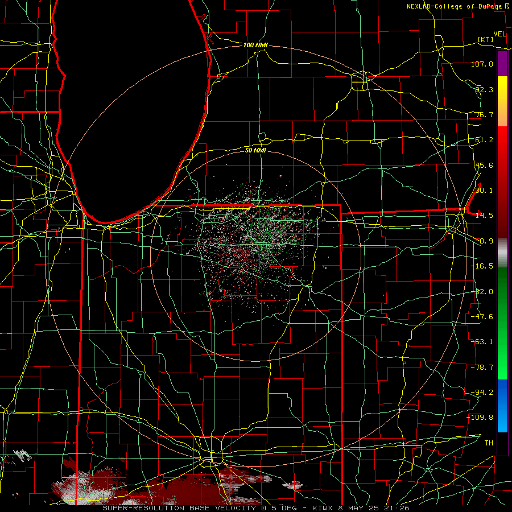Click the 61.2 scale value
This screenshot has width=512, height=512.
(x=484, y=140)
